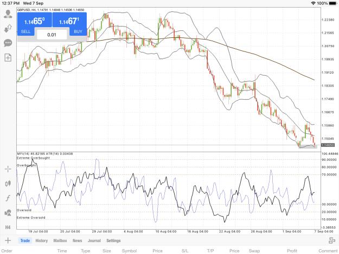Click the Oversold level label
Viewport: 339px width, 254px height.
pyautogui.click(x=24, y=210)
